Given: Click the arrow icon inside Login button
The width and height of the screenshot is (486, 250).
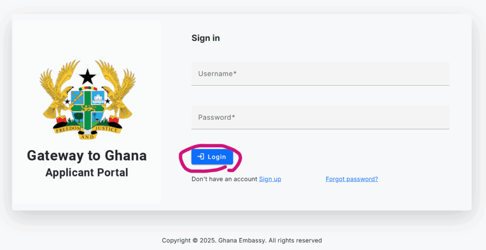Looking at the screenshot, I should tap(201, 157).
